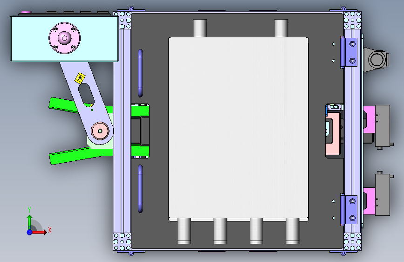Click the upper dark gray block at far right
The width and height of the screenshot is (404, 262).
pos(383,126)
